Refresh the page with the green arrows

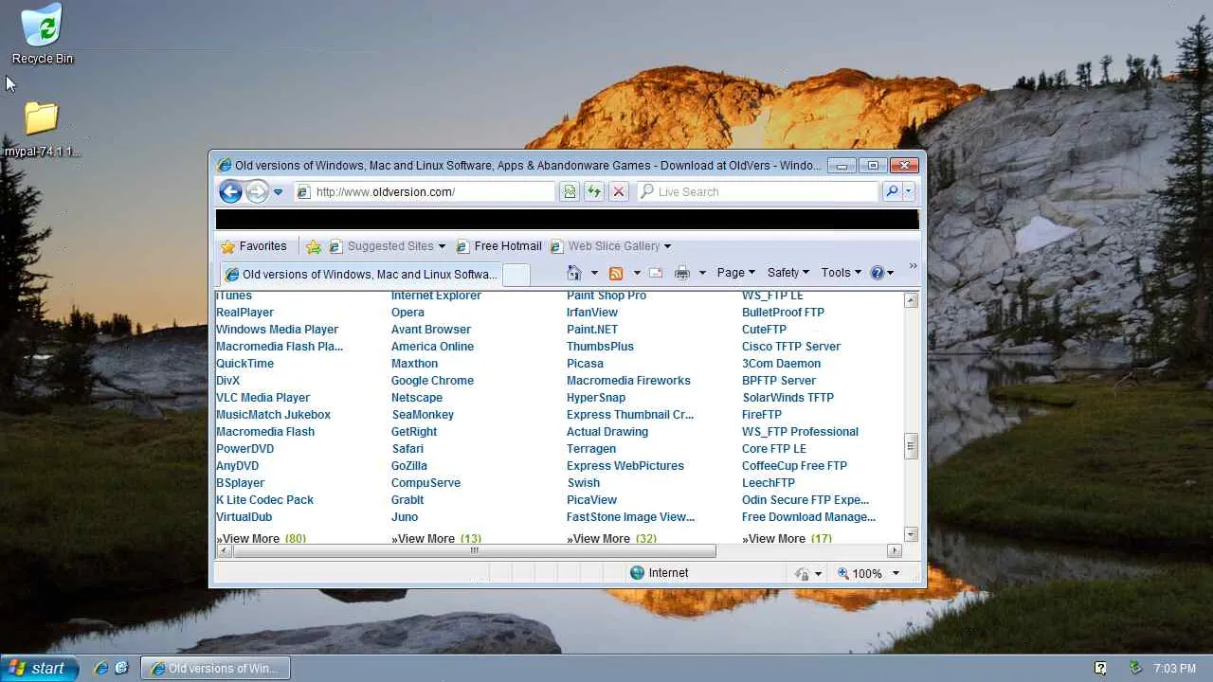593,191
